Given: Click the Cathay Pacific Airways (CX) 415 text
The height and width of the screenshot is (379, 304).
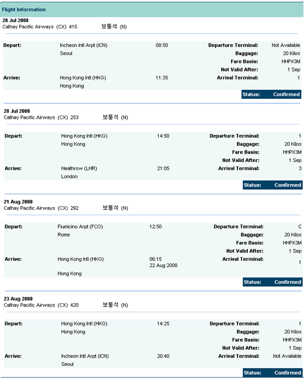Looking at the screenshot, I should click(x=40, y=27).
